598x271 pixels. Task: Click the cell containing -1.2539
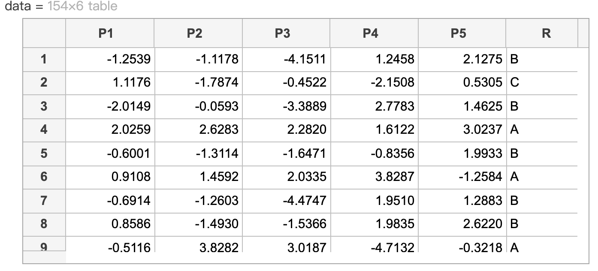coord(110,59)
